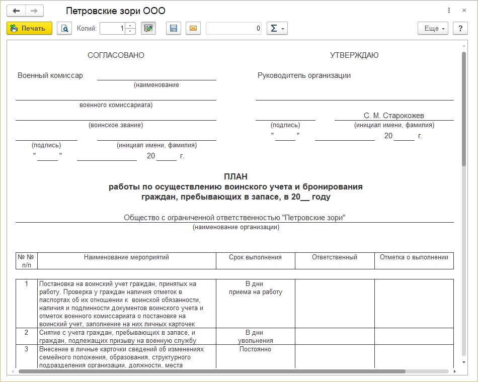Click the scroll-down arrow of the vertical scrollbar

pos(464,362)
